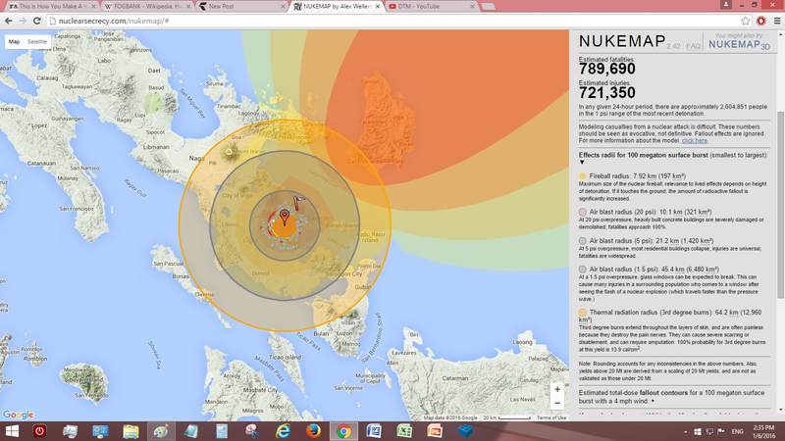785x441 pixels.
Task: Click the ENG language indicator in tray
Action: click(738, 431)
